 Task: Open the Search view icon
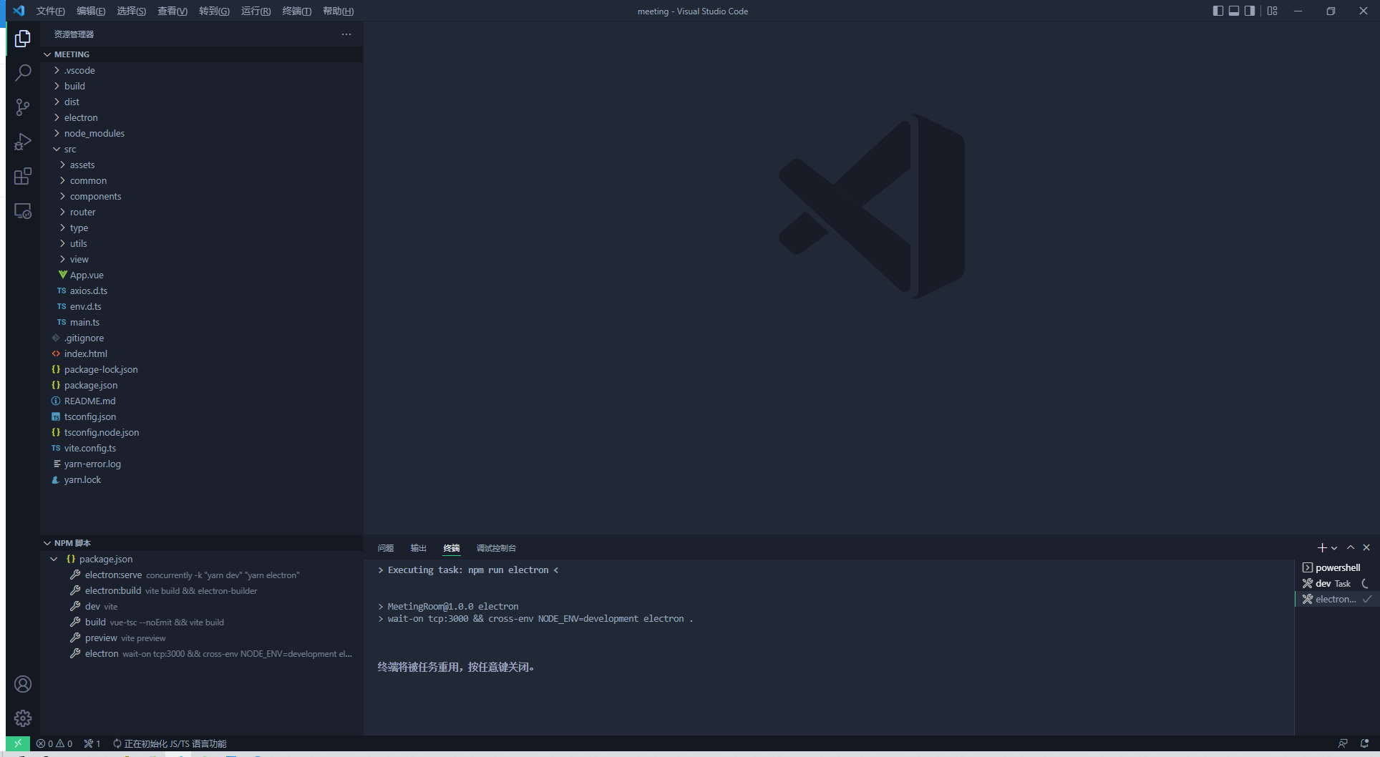click(23, 72)
